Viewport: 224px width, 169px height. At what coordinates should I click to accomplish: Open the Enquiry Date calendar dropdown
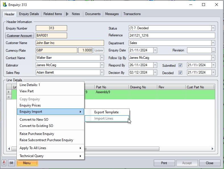click(155, 50)
